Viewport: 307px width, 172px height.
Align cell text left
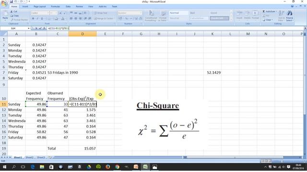(x=71, y=19)
